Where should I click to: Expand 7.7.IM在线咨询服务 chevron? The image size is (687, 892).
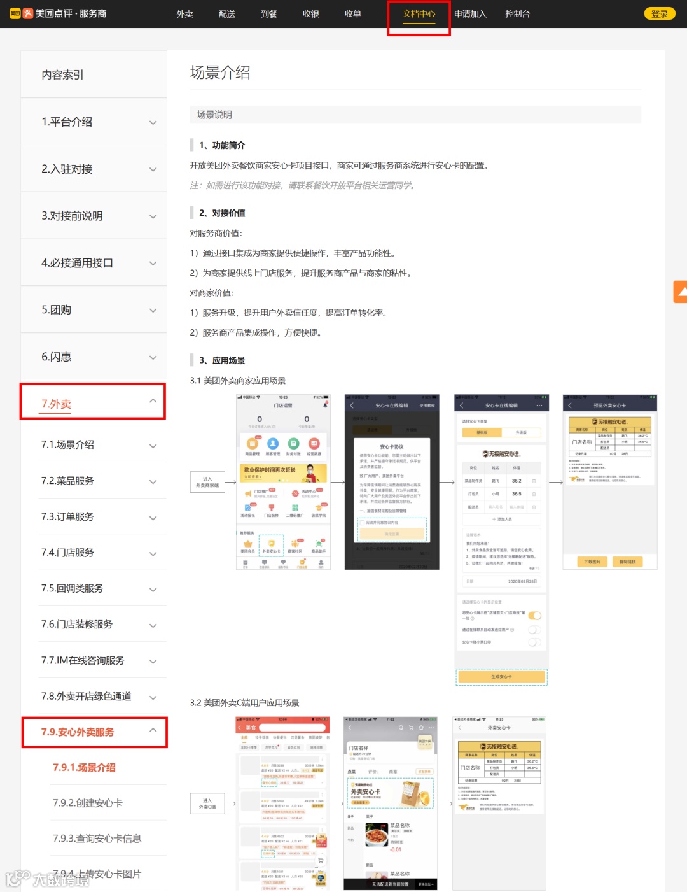pos(153,662)
